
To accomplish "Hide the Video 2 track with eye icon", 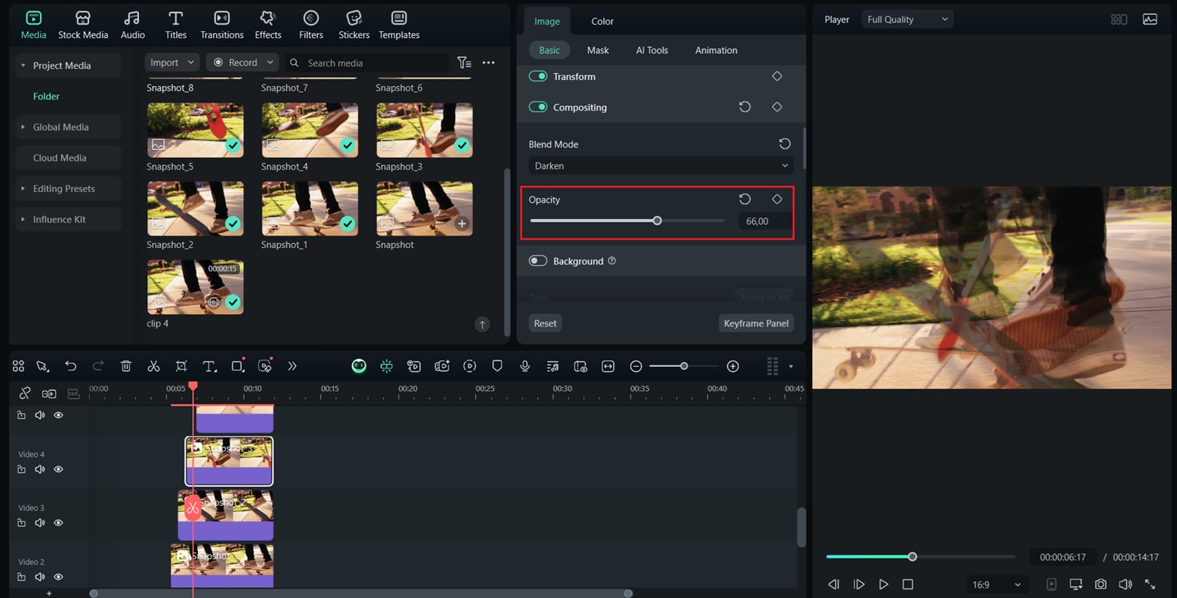I will pyautogui.click(x=58, y=577).
